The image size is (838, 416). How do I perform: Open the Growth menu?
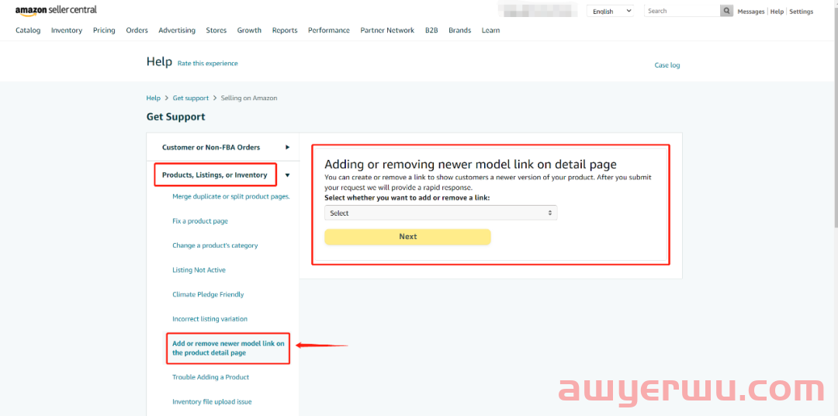pos(249,30)
